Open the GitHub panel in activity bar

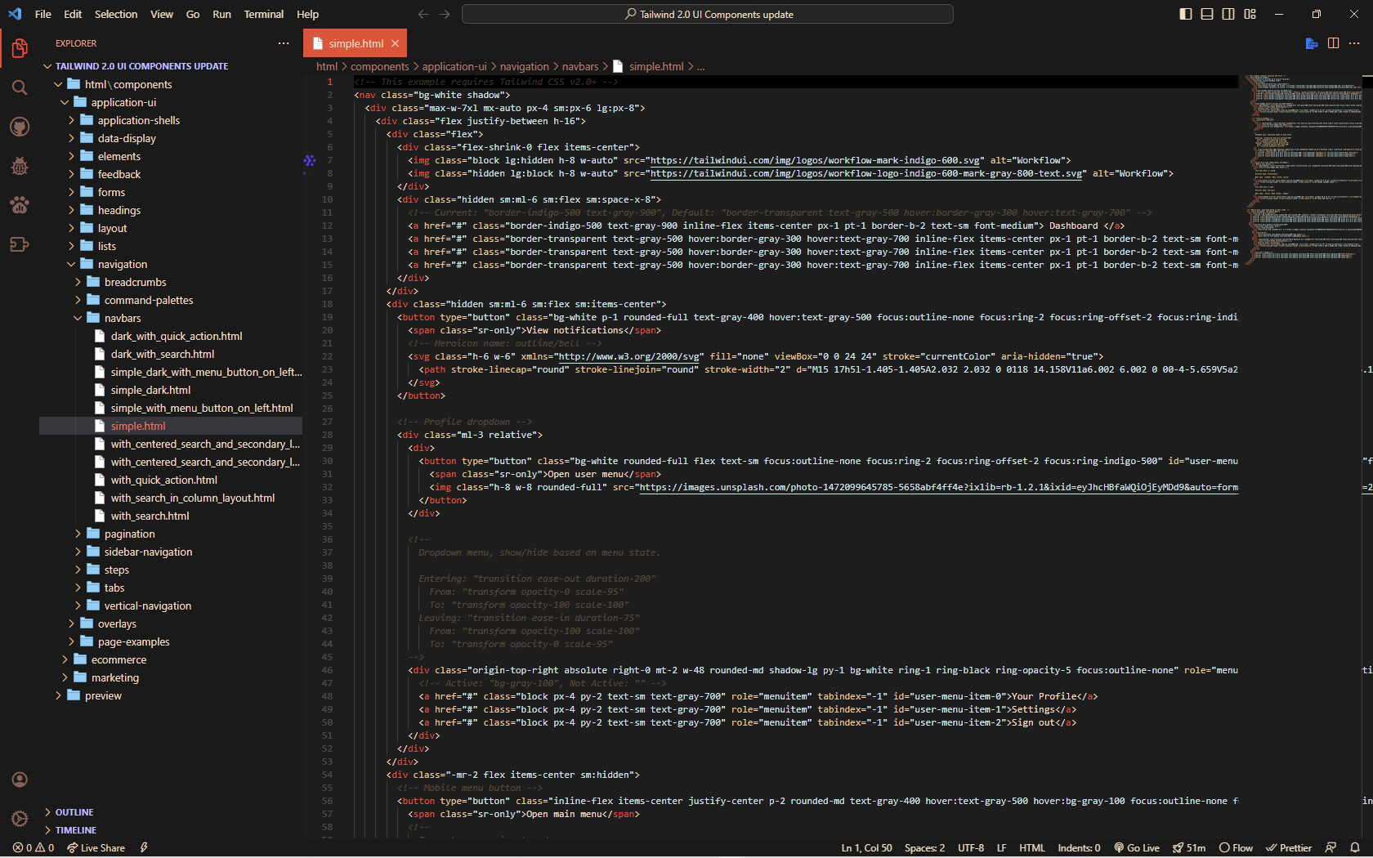click(x=20, y=127)
